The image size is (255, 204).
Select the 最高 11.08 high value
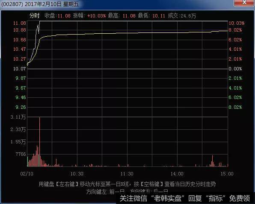pos(122,16)
